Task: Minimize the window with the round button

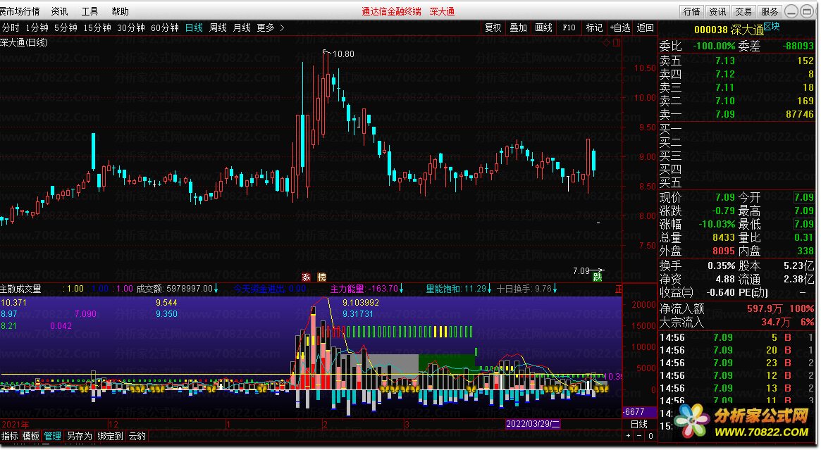Action: pyautogui.click(x=791, y=11)
